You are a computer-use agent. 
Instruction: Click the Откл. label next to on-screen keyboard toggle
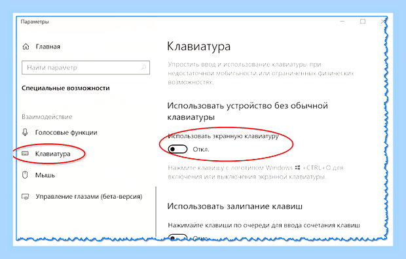(x=201, y=150)
